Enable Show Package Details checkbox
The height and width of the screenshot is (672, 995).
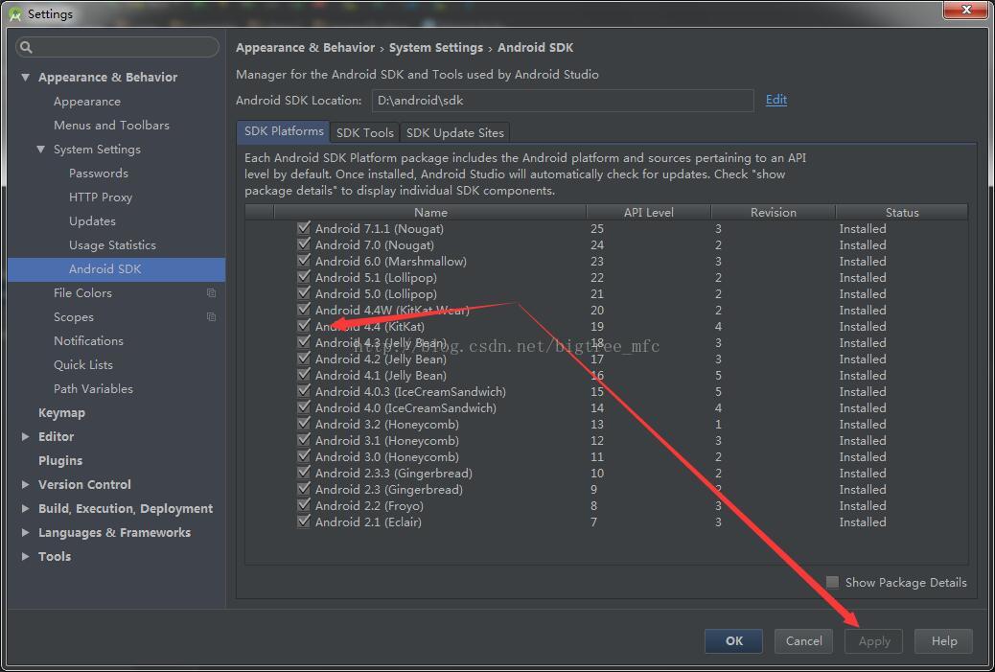pyautogui.click(x=833, y=582)
